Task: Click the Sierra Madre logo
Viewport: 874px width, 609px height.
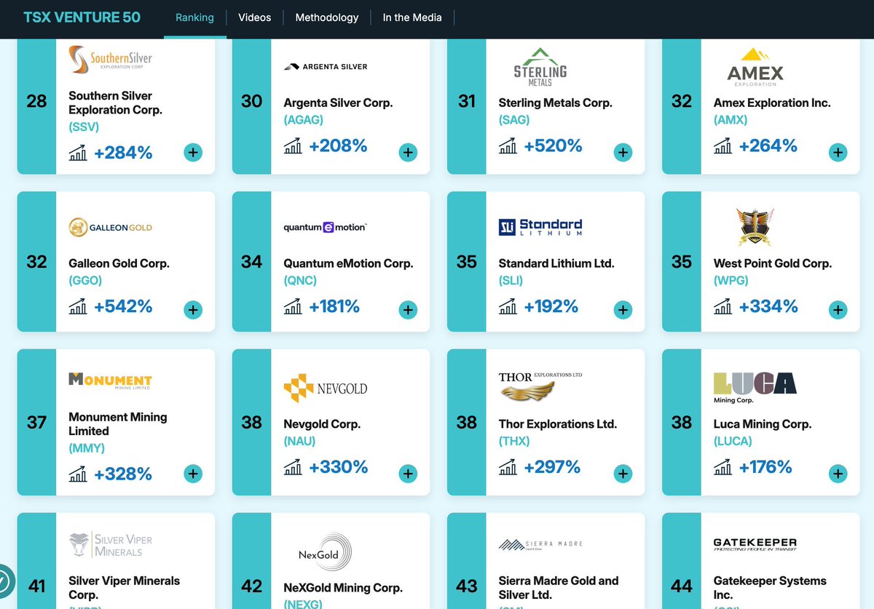Action: click(x=540, y=544)
